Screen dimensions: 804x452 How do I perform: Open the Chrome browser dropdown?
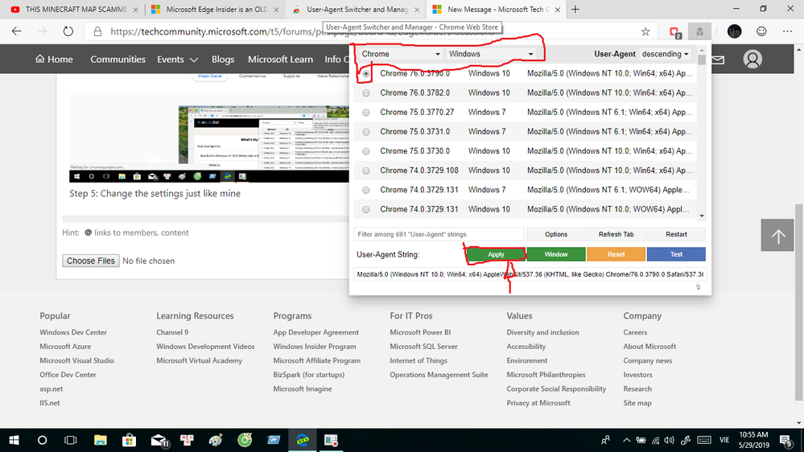[x=400, y=55]
